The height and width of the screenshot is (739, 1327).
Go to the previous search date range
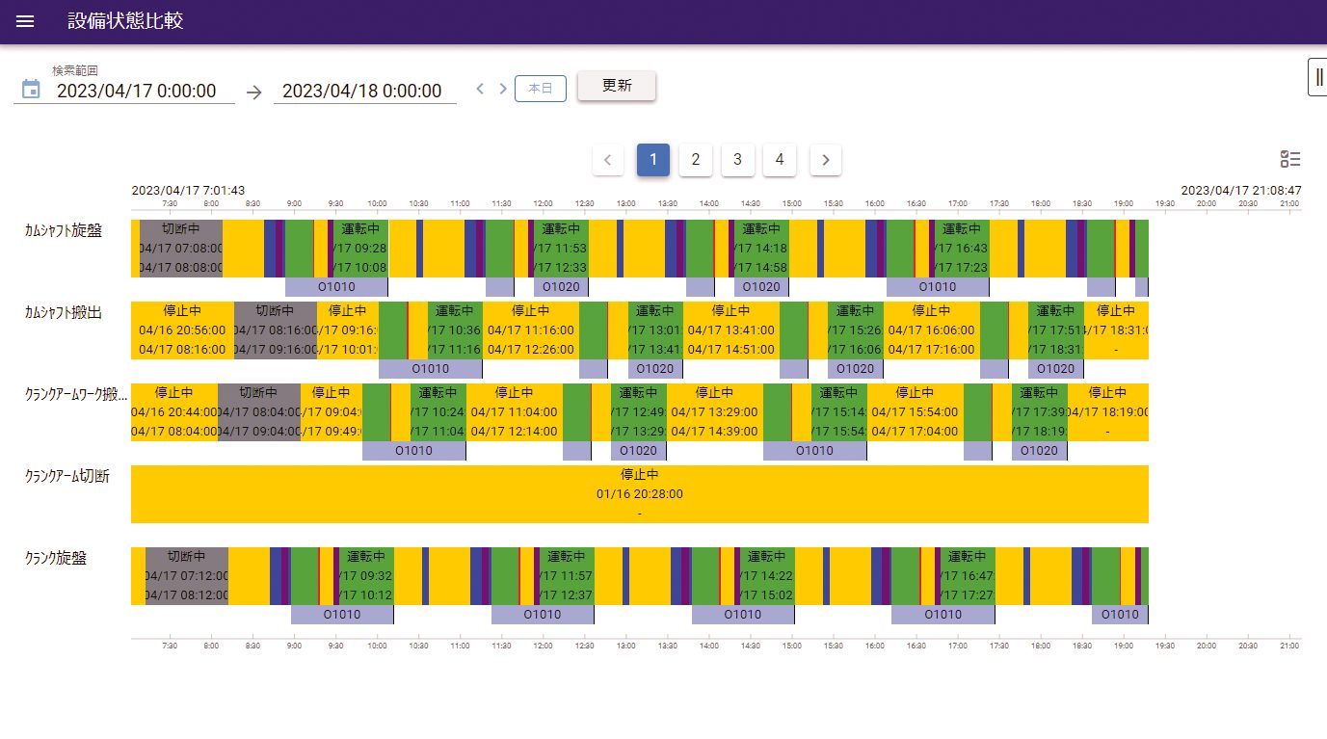(x=480, y=89)
